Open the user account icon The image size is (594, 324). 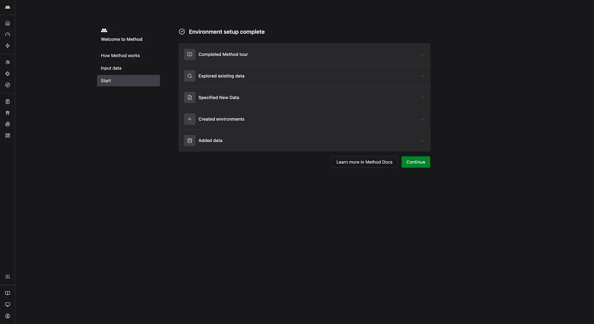(x=7, y=316)
